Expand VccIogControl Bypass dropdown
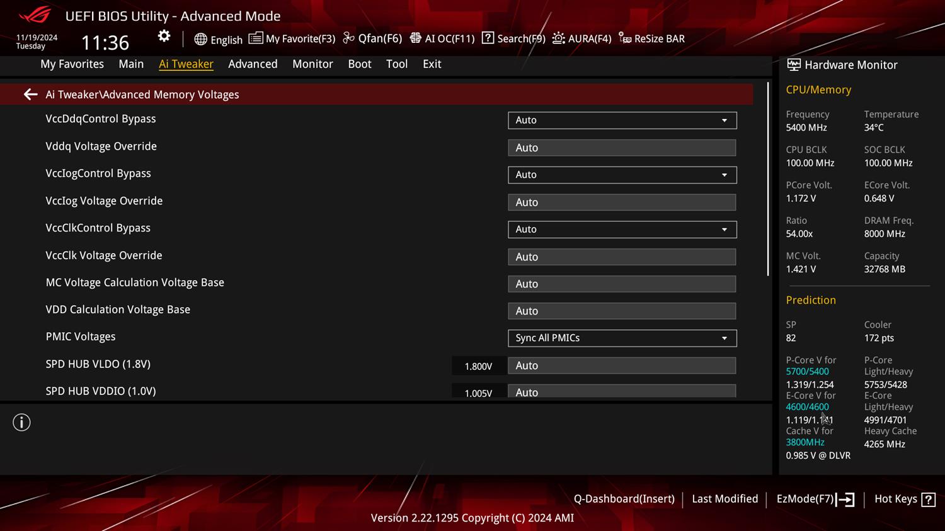Image resolution: width=945 pixels, height=531 pixels. click(x=622, y=175)
